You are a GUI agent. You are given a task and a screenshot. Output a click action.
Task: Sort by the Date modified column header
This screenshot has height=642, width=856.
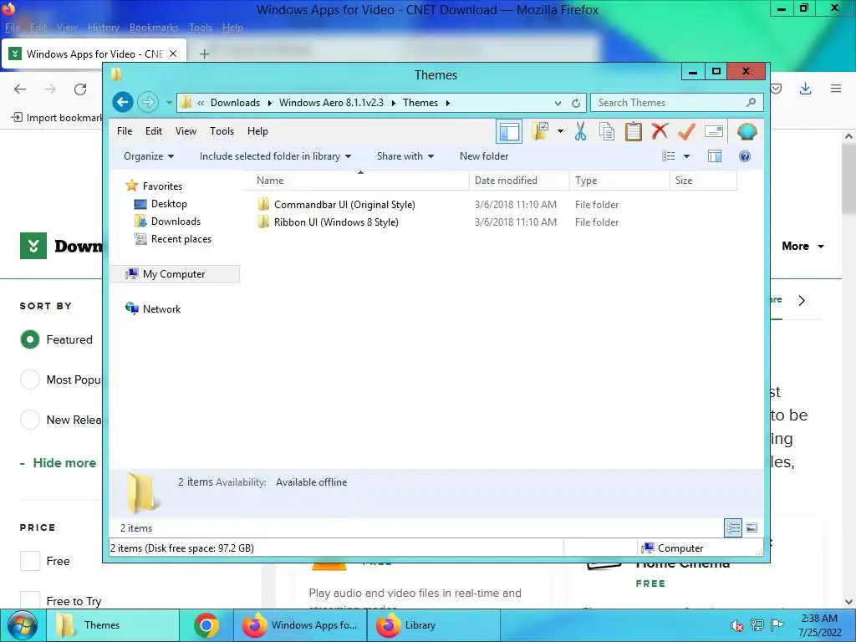(518, 181)
